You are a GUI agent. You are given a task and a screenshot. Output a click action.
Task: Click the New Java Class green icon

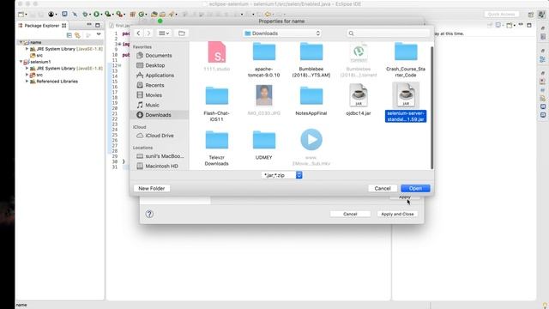pyautogui.click(x=142, y=15)
